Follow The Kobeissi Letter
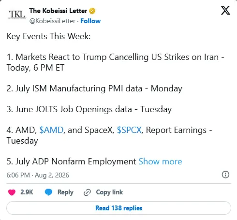 pyautogui.click(x=90, y=21)
